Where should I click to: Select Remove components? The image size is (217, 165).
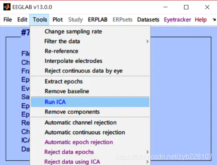(90, 112)
